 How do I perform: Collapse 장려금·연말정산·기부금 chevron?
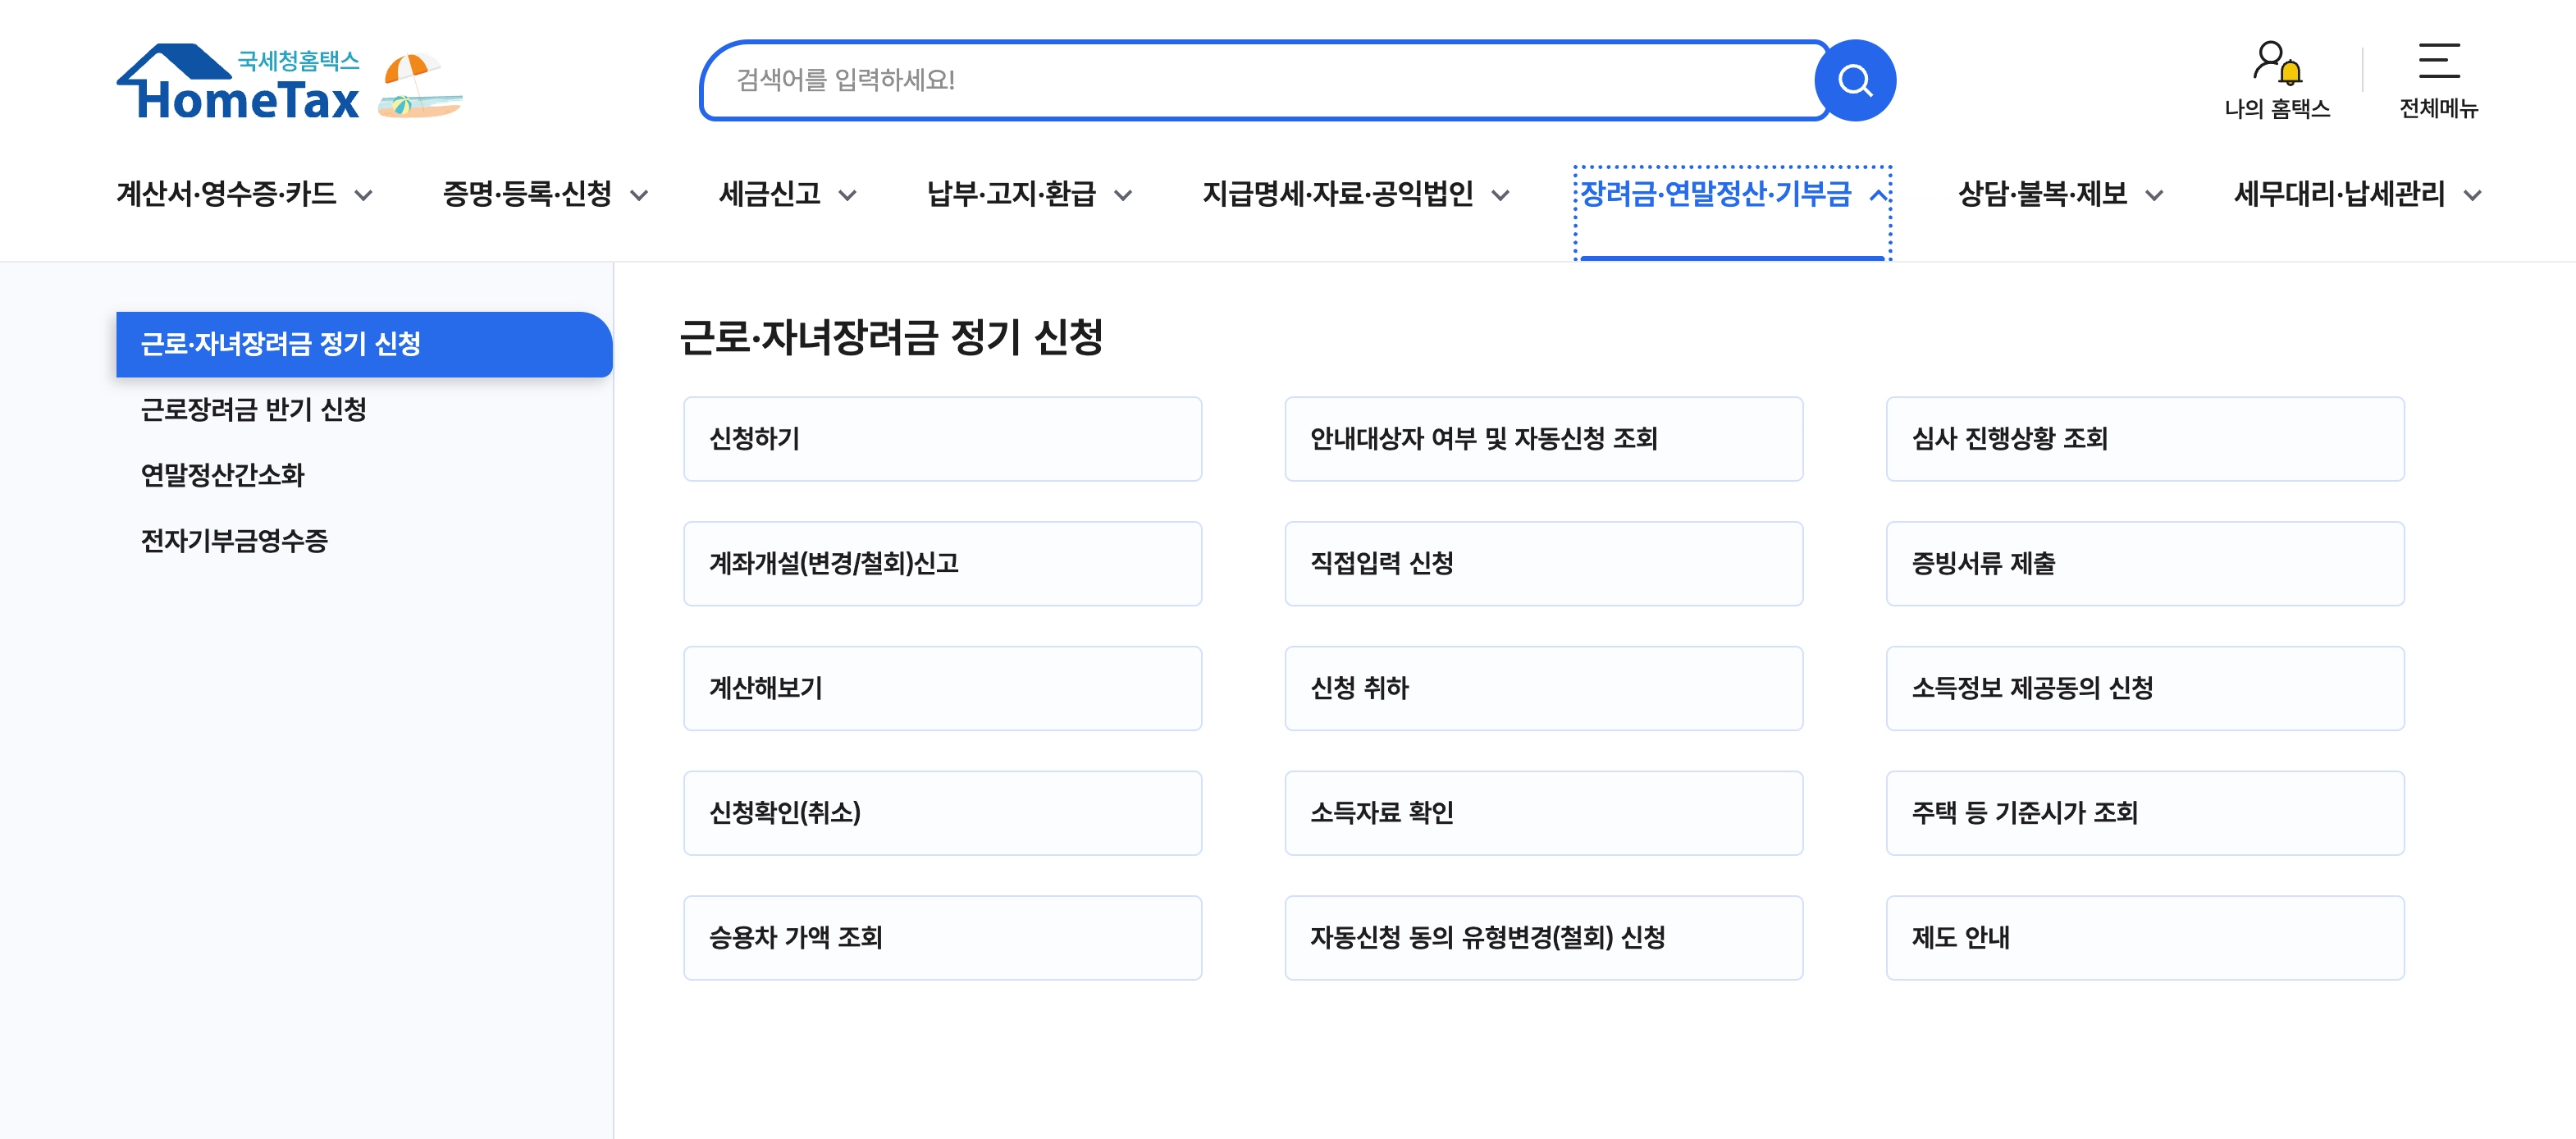[1878, 195]
